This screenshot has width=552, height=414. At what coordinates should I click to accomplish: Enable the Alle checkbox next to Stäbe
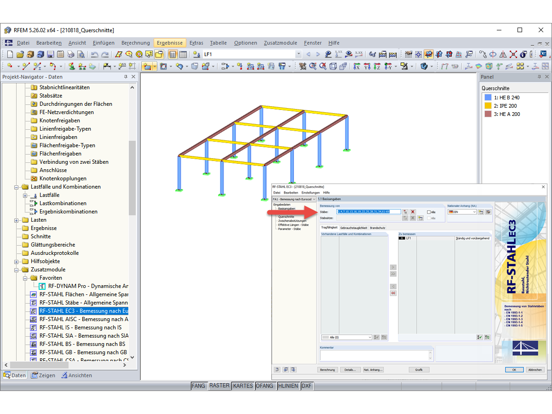click(x=429, y=212)
